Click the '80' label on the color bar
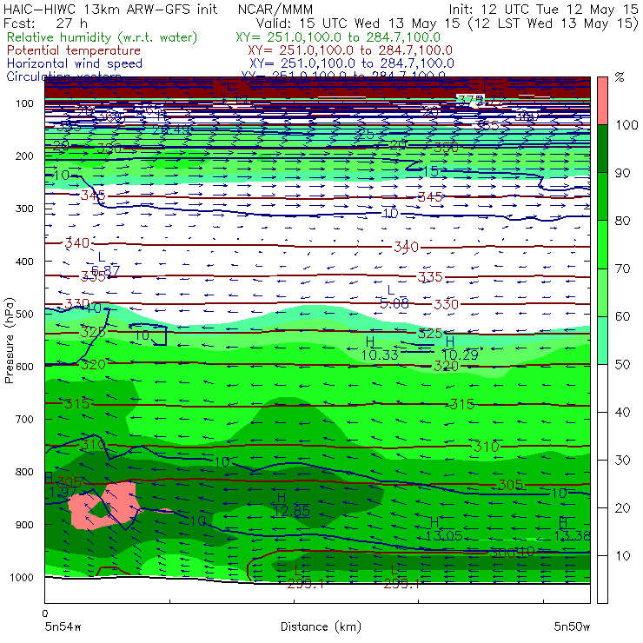Screen dimensions: 643x643 coord(622,221)
